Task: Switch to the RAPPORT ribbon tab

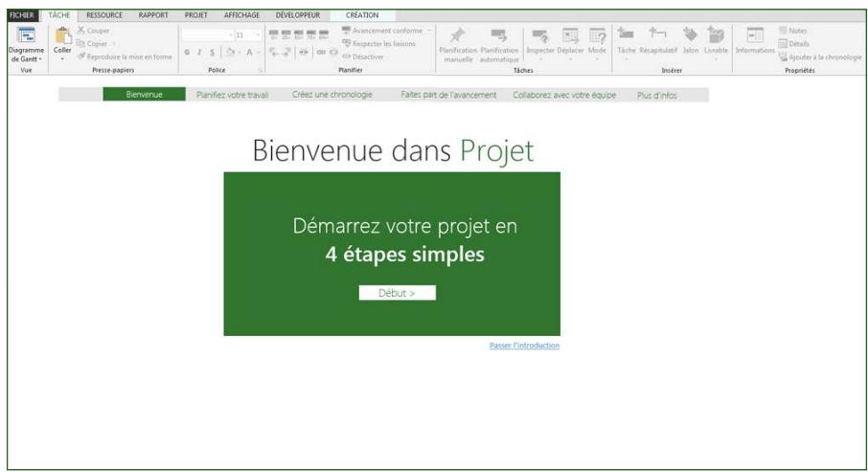Action: 153,15
